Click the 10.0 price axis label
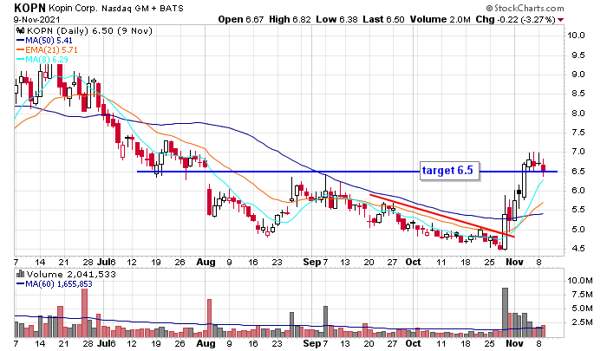The width and height of the screenshot is (607, 351). click(x=576, y=36)
